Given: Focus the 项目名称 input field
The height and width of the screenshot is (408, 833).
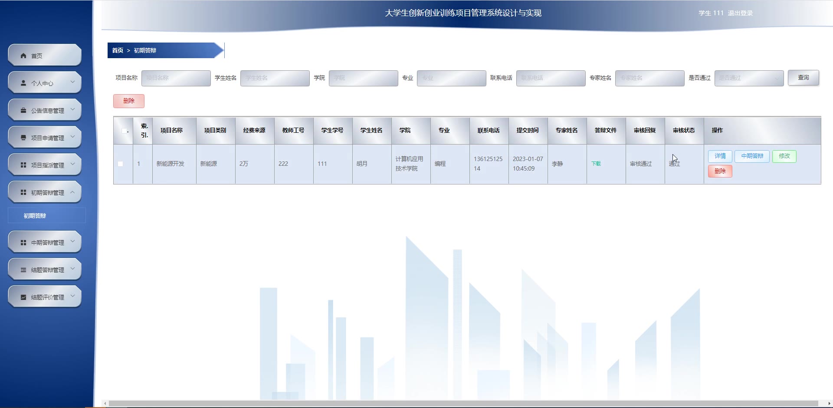Looking at the screenshot, I should point(176,78).
